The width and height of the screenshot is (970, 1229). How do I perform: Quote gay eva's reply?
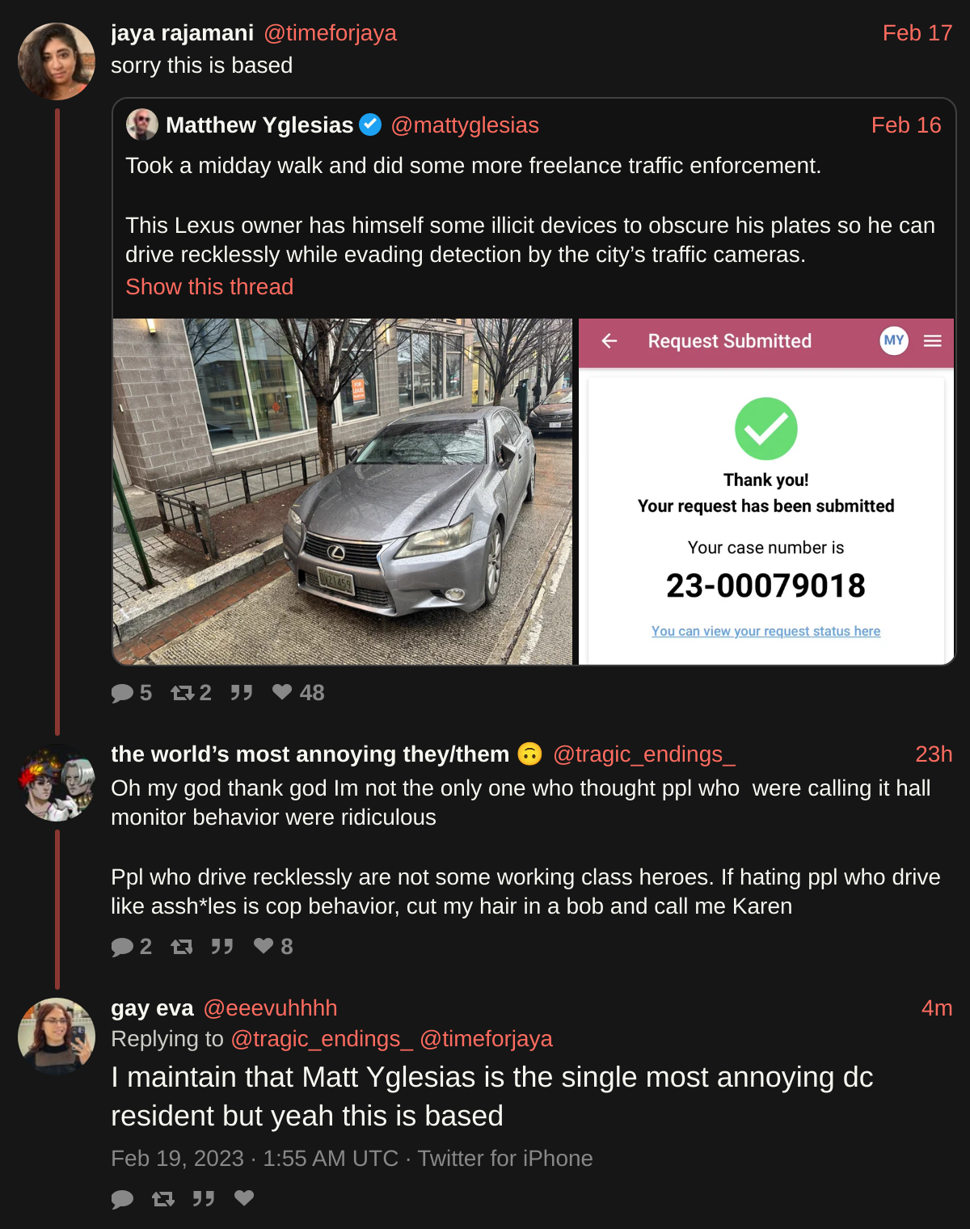tap(204, 1198)
